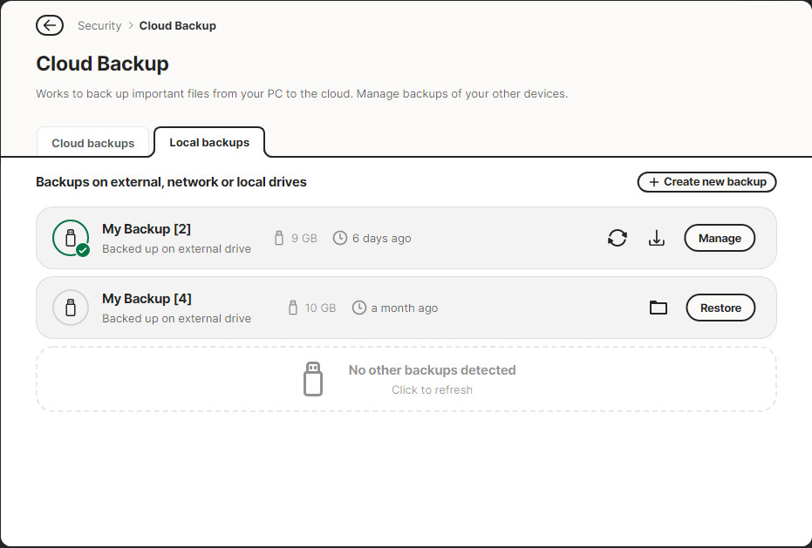812x548 pixels.
Task: Select the My Backup [4] title
Action: coord(147,299)
